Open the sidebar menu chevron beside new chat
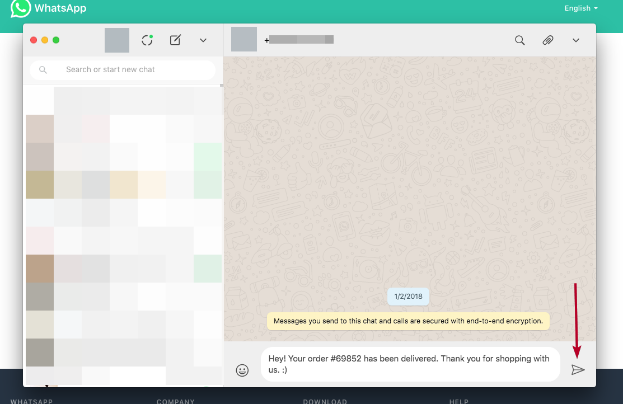623x404 pixels. [x=203, y=40]
